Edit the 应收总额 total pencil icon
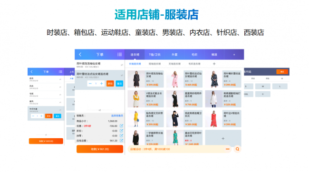Screen dimensions: 309x172 pos(121,141)
